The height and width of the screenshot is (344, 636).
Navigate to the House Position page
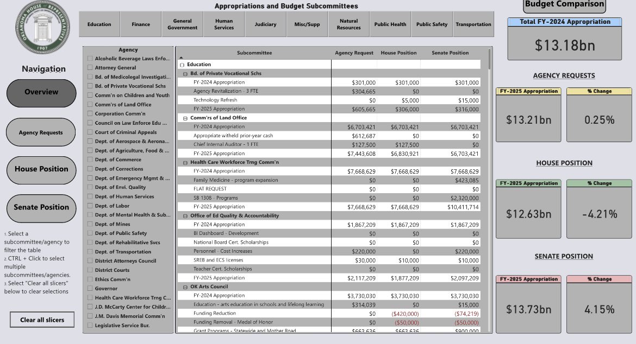coord(41,170)
